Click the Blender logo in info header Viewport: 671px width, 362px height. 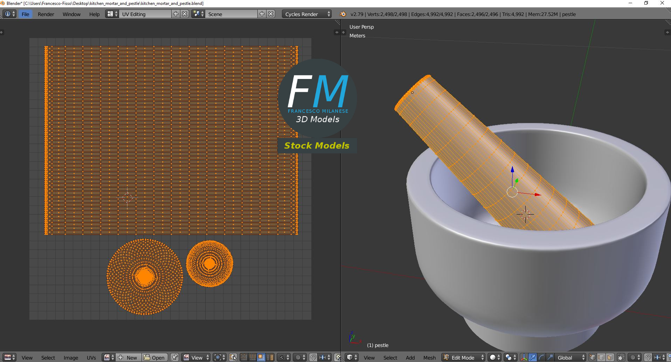(343, 14)
